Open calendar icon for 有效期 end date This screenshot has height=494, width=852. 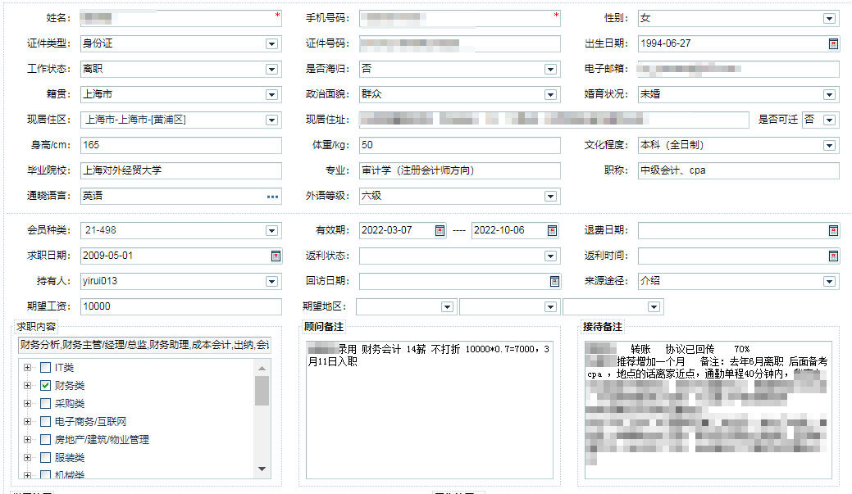pos(552,231)
